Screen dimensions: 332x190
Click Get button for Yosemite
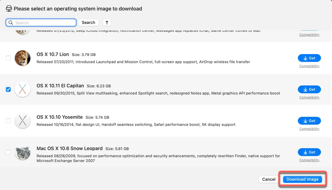[309, 121]
